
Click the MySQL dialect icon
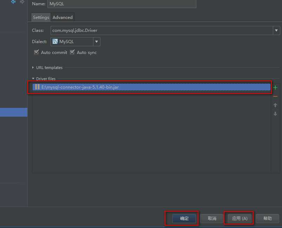click(55, 41)
